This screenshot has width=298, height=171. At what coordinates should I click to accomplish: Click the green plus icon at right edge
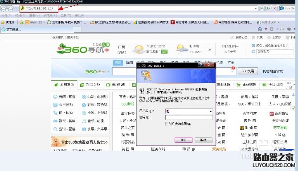click(x=293, y=109)
